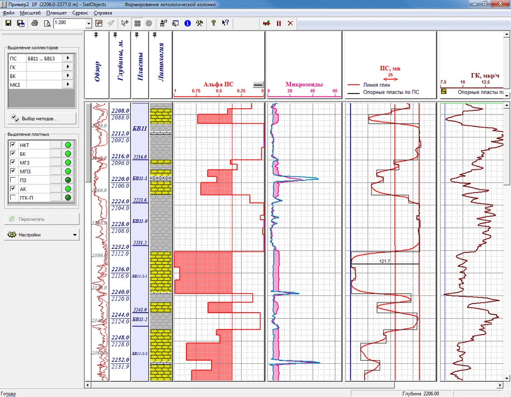This screenshot has height=397, width=511.
Task: Open the Сервис menu
Action: (80, 12)
